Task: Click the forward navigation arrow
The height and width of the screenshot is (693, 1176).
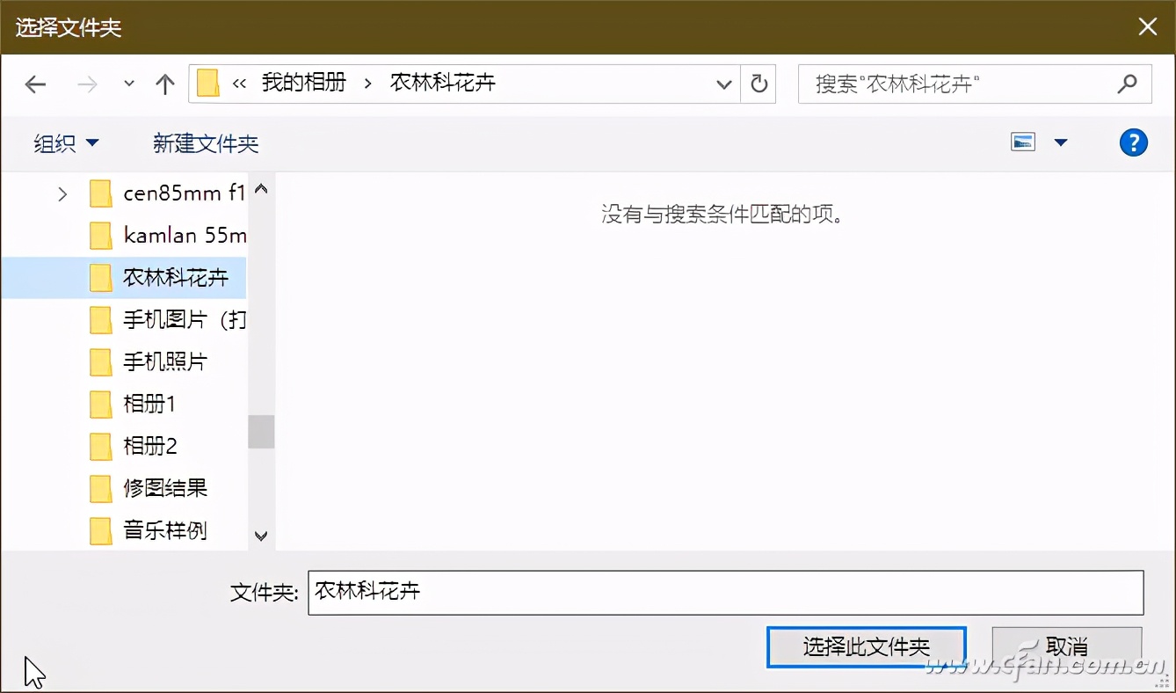Action: [x=85, y=84]
